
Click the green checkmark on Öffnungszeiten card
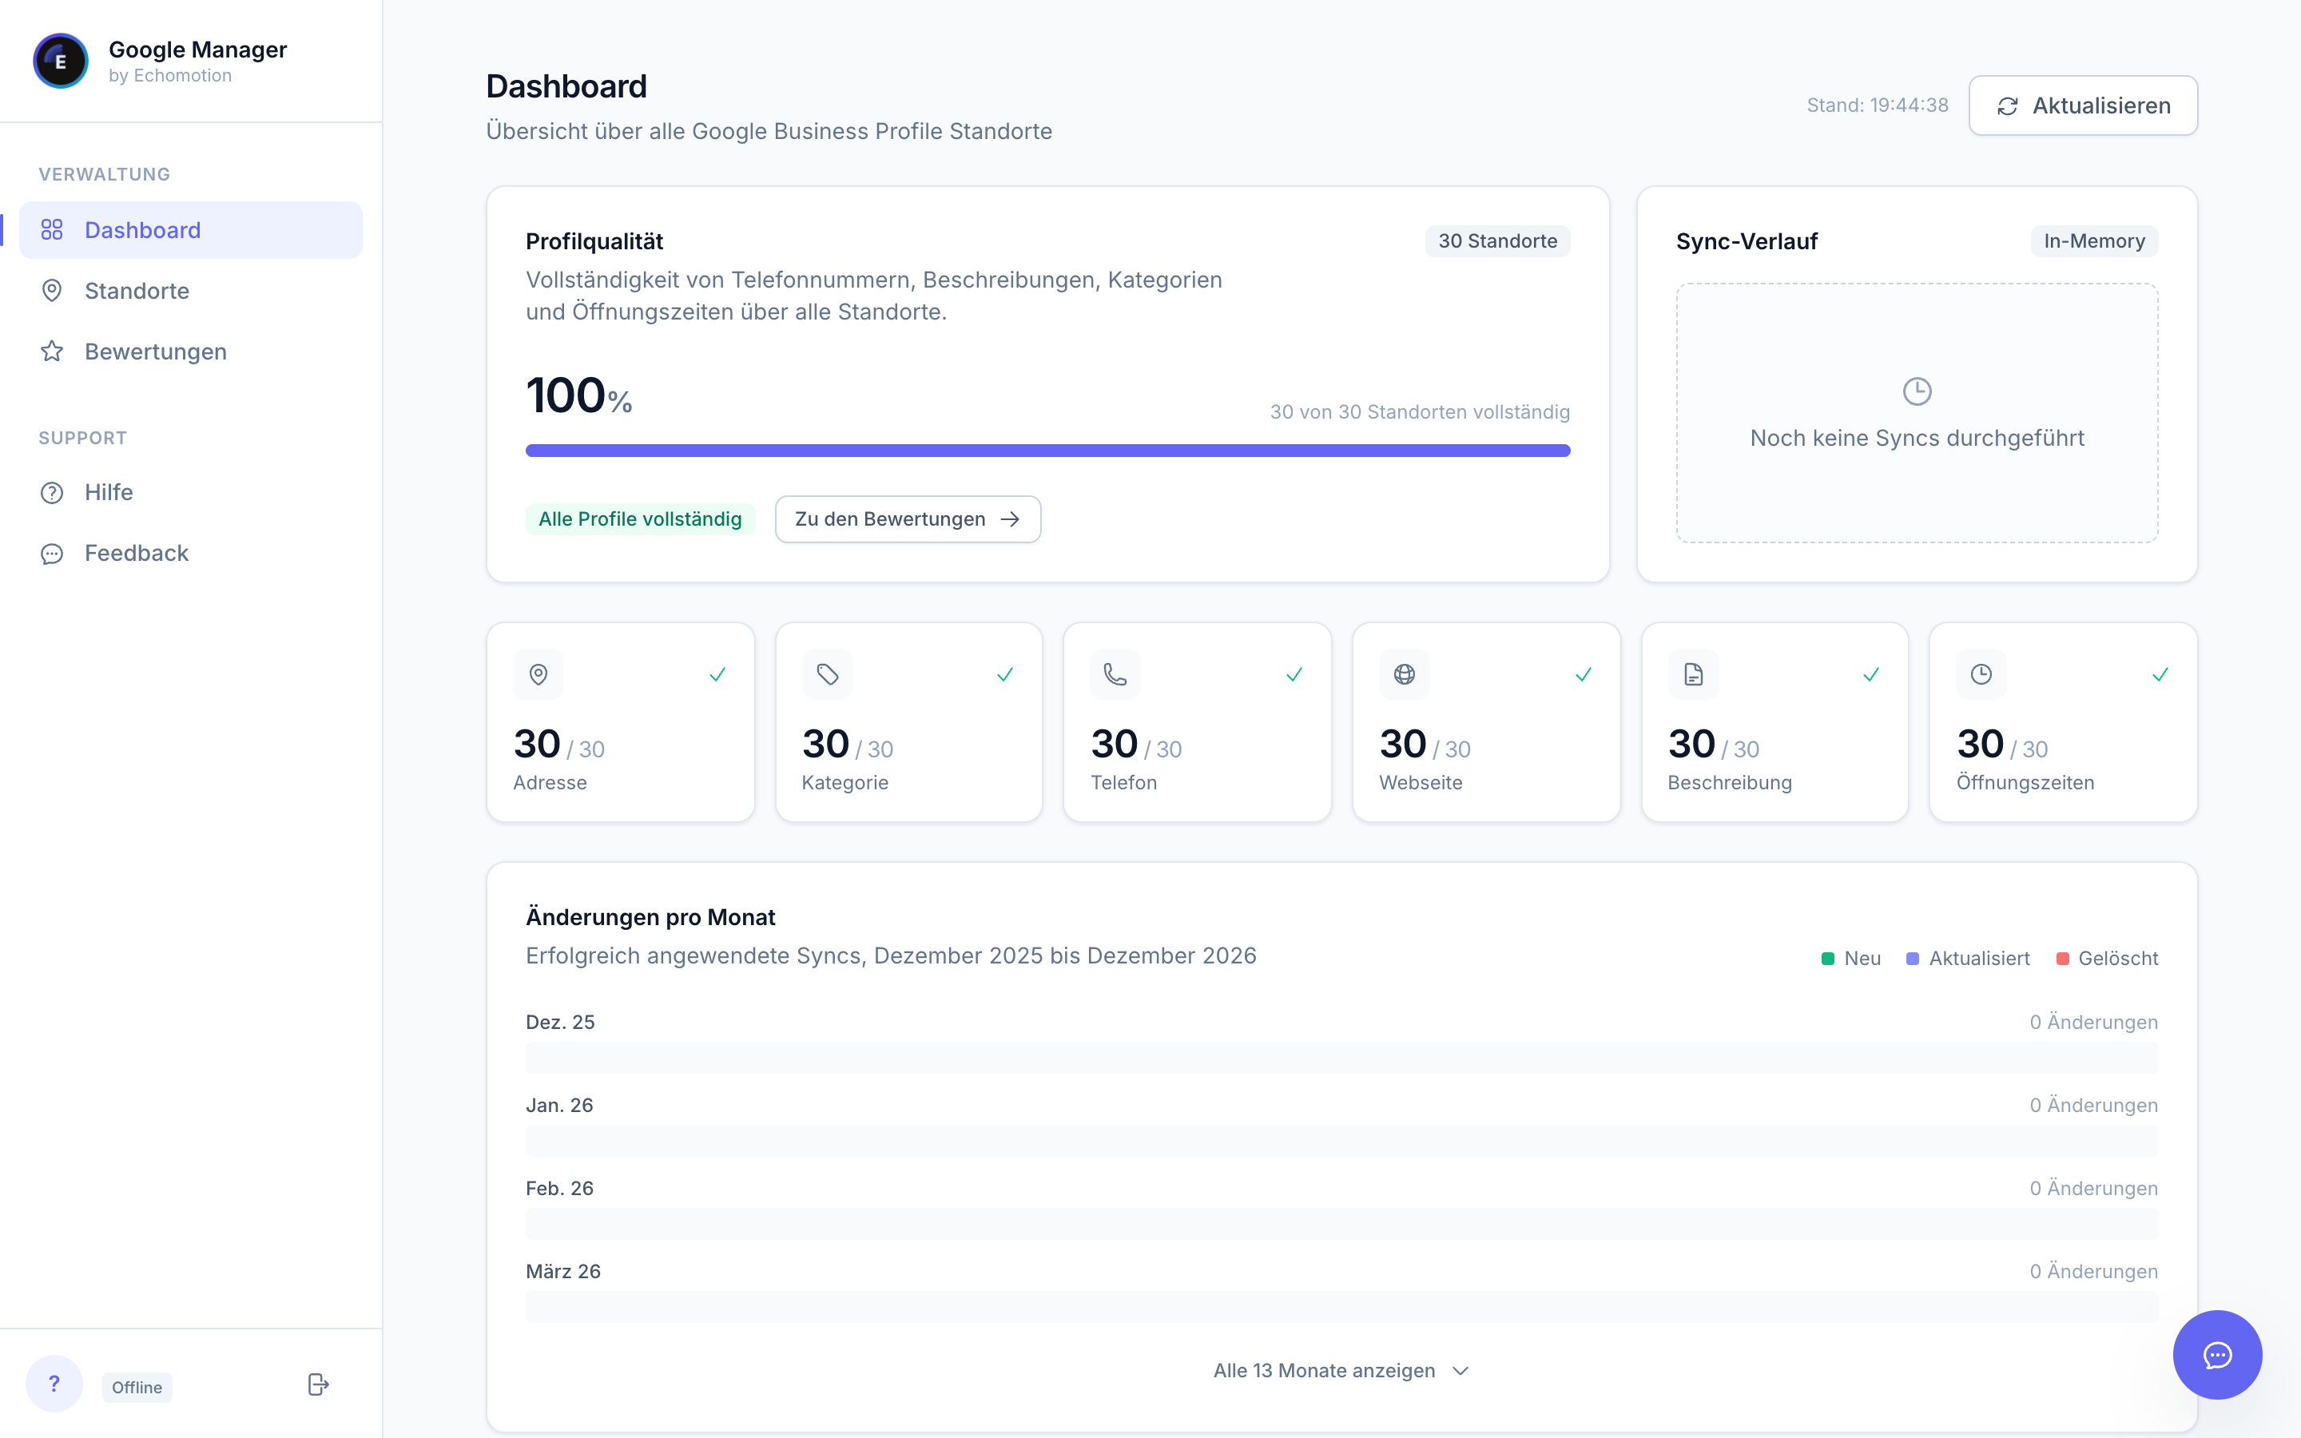[x=2160, y=674]
